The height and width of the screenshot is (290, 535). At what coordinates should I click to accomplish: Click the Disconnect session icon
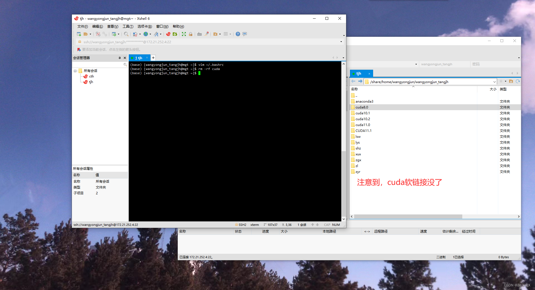click(x=98, y=34)
